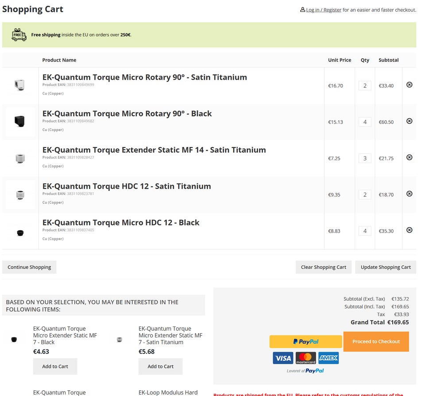Image resolution: width=425 pixels, height=396 pixels.
Task: Open EK-Loop Modulus Hard suggestion link
Action: point(168,392)
